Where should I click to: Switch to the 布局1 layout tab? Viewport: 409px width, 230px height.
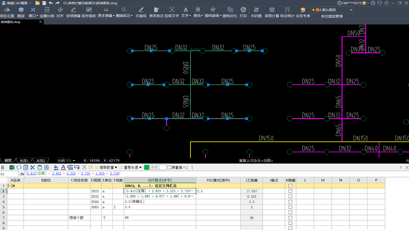(x=24, y=161)
